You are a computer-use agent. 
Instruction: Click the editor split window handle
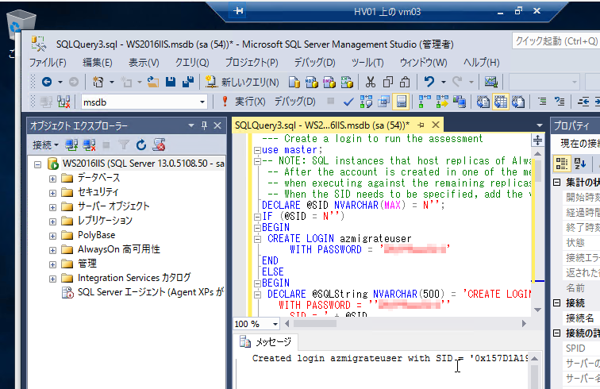pos(537,141)
